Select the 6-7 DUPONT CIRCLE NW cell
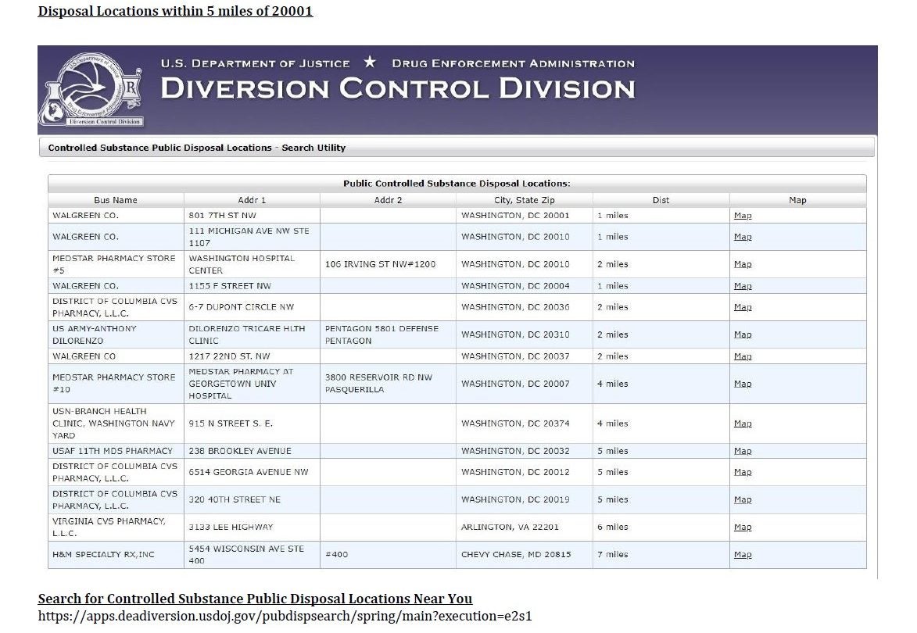The width and height of the screenshot is (917, 633). pos(252,307)
